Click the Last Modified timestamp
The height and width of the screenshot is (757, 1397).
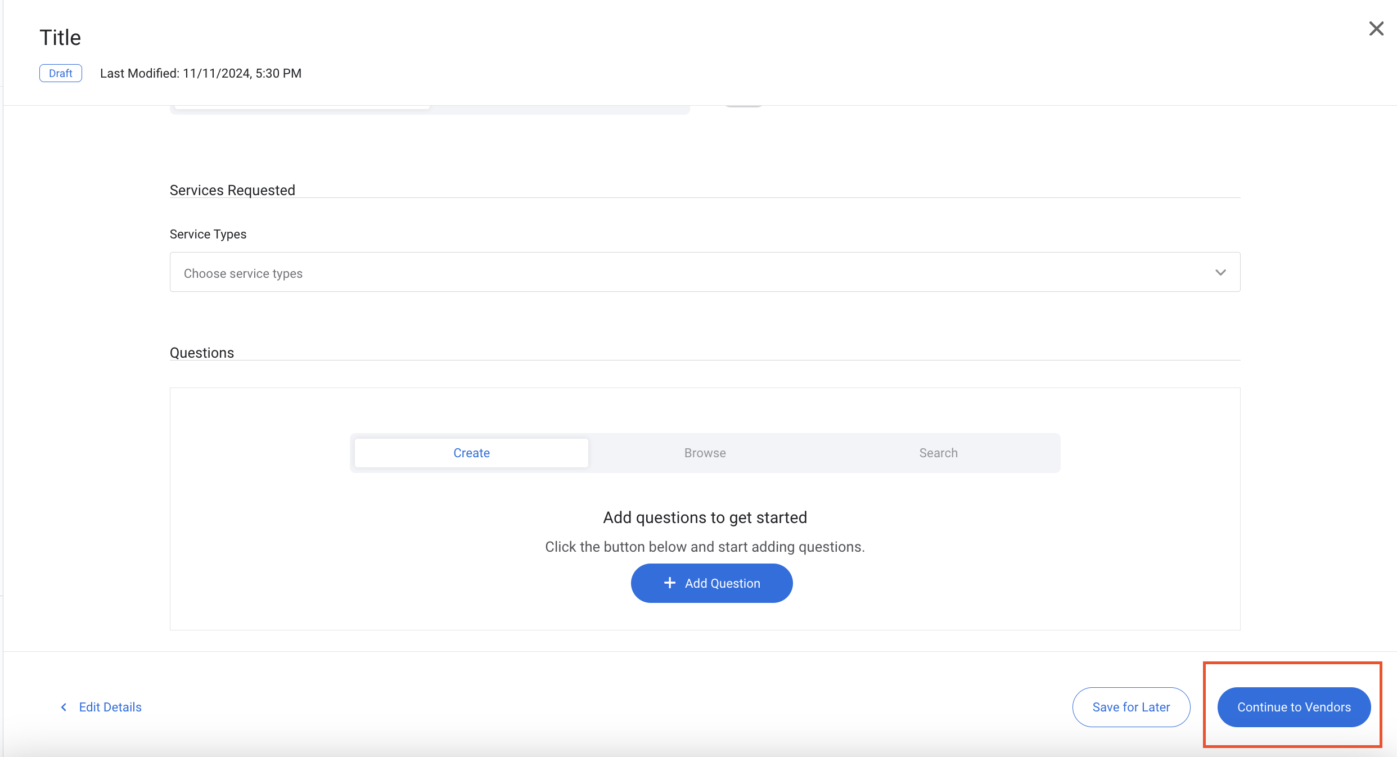[x=201, y=73]
